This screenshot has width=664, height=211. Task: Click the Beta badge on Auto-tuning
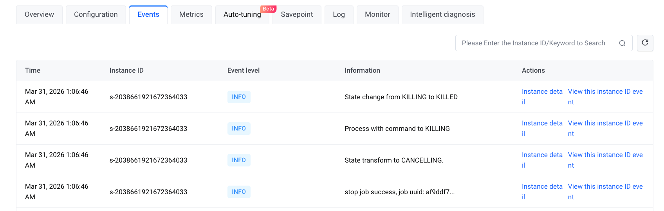click(268, 9)
